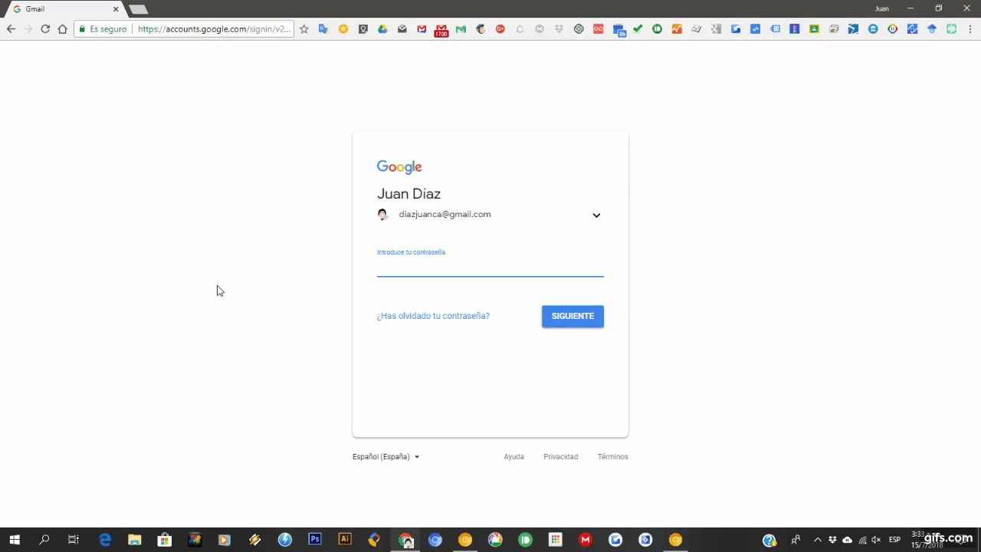
Task: Open the Privacidad link
Action: pos(561,457)
